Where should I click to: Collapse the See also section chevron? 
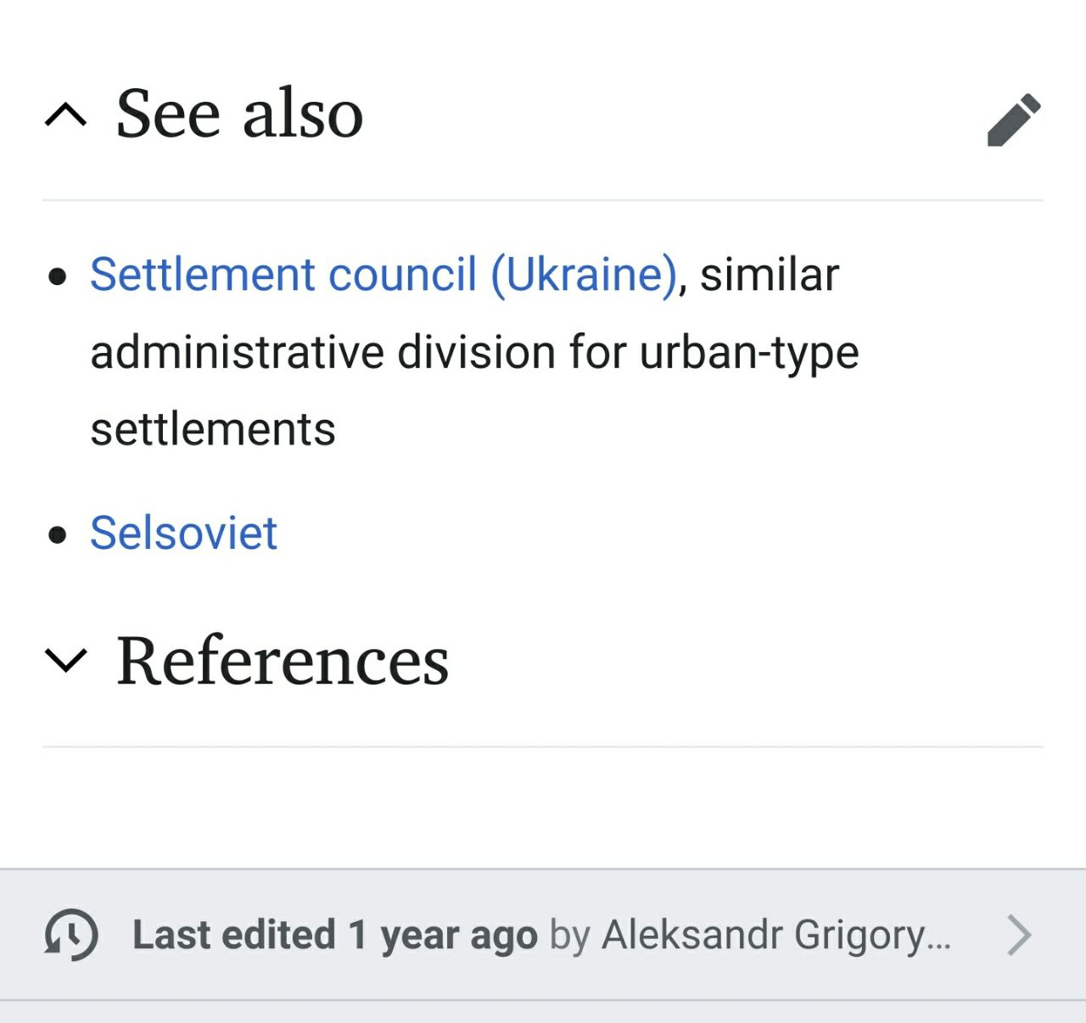65,115
